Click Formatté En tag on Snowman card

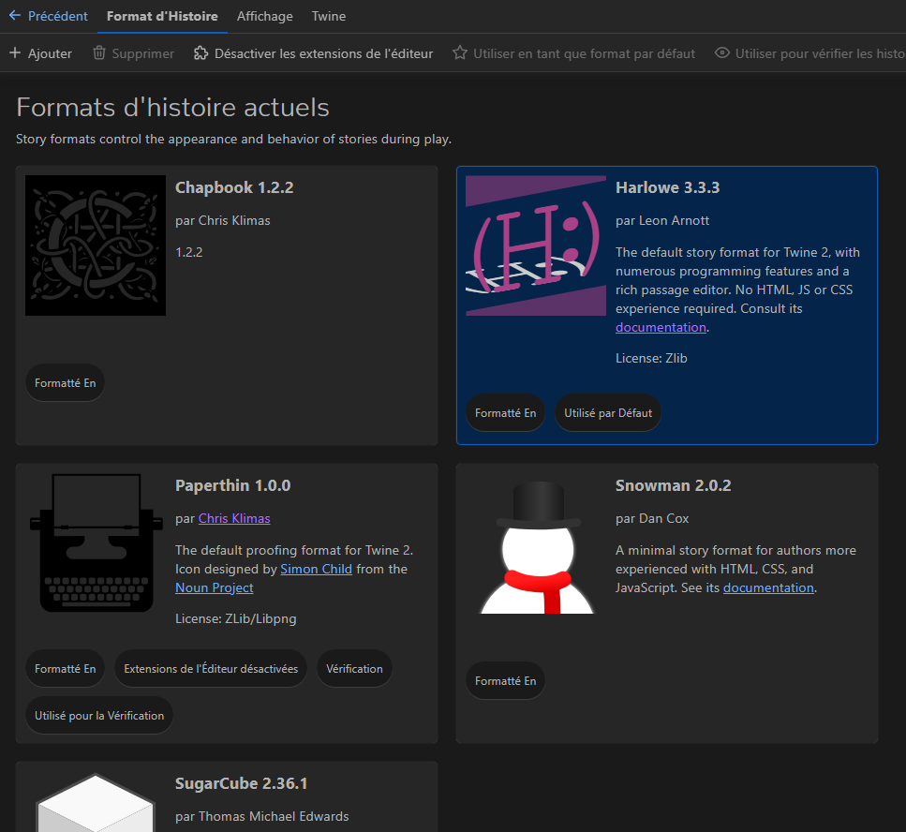pos(506,680)
